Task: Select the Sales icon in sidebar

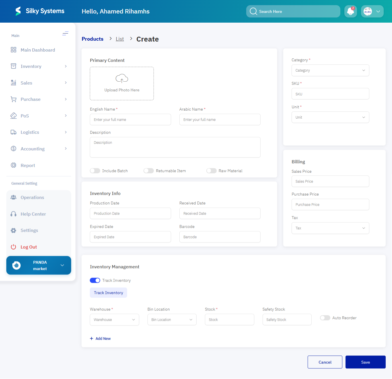Action: [13, 83]
